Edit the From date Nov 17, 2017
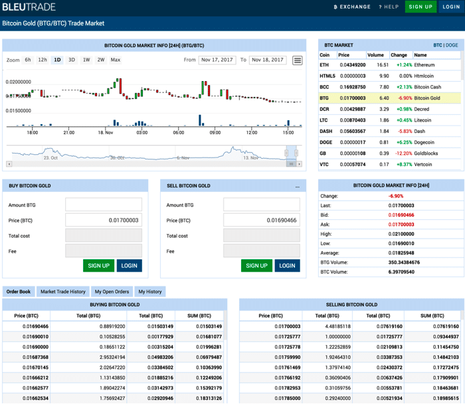This screenshot has height=406, width=465. (x=217, y=60)
